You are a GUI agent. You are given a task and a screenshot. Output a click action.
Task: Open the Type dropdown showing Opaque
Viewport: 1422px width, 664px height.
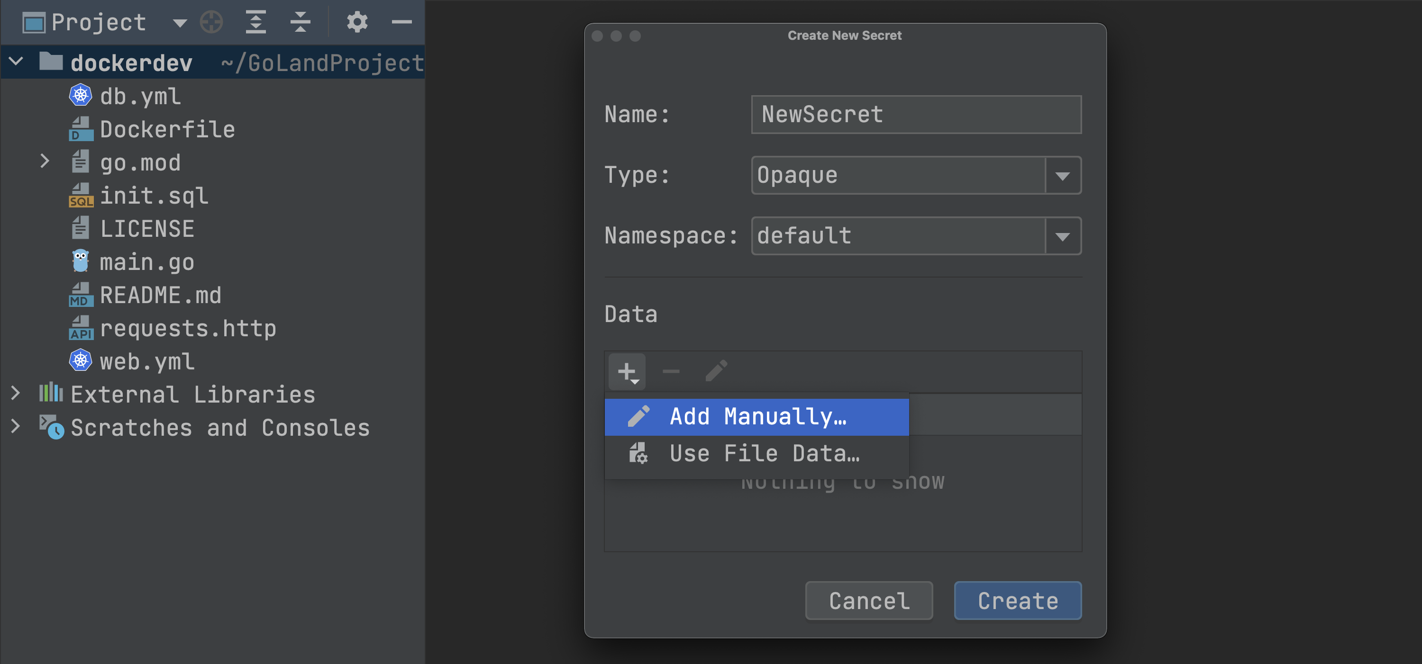pyautogui.click(x=1063, y=175)
